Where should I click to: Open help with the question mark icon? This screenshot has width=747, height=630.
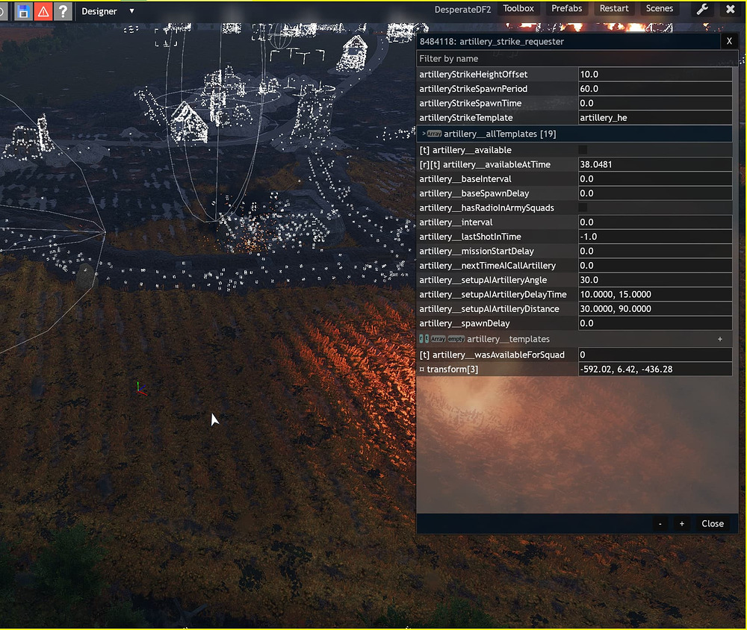(x=63, y=11)
